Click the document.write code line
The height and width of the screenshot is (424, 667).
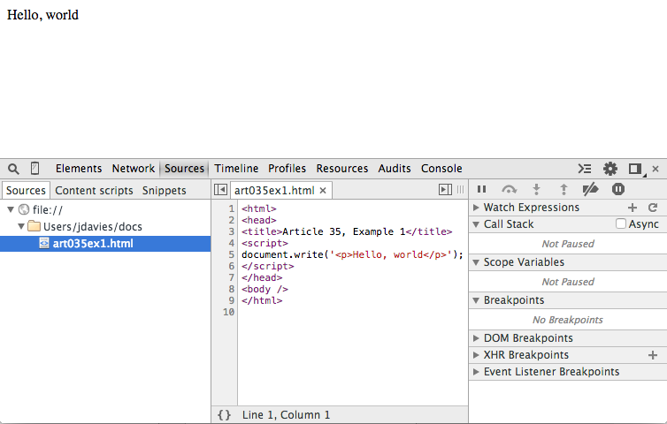click(x=352, y=254)
